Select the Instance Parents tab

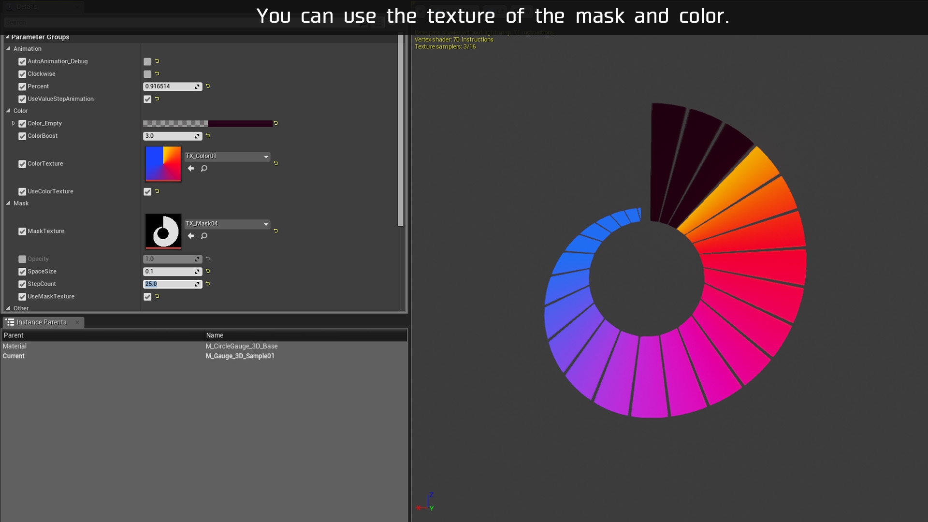coord(42,322)
